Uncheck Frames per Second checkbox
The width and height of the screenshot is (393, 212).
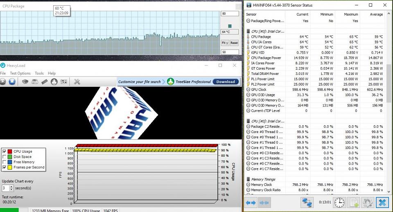4,167
